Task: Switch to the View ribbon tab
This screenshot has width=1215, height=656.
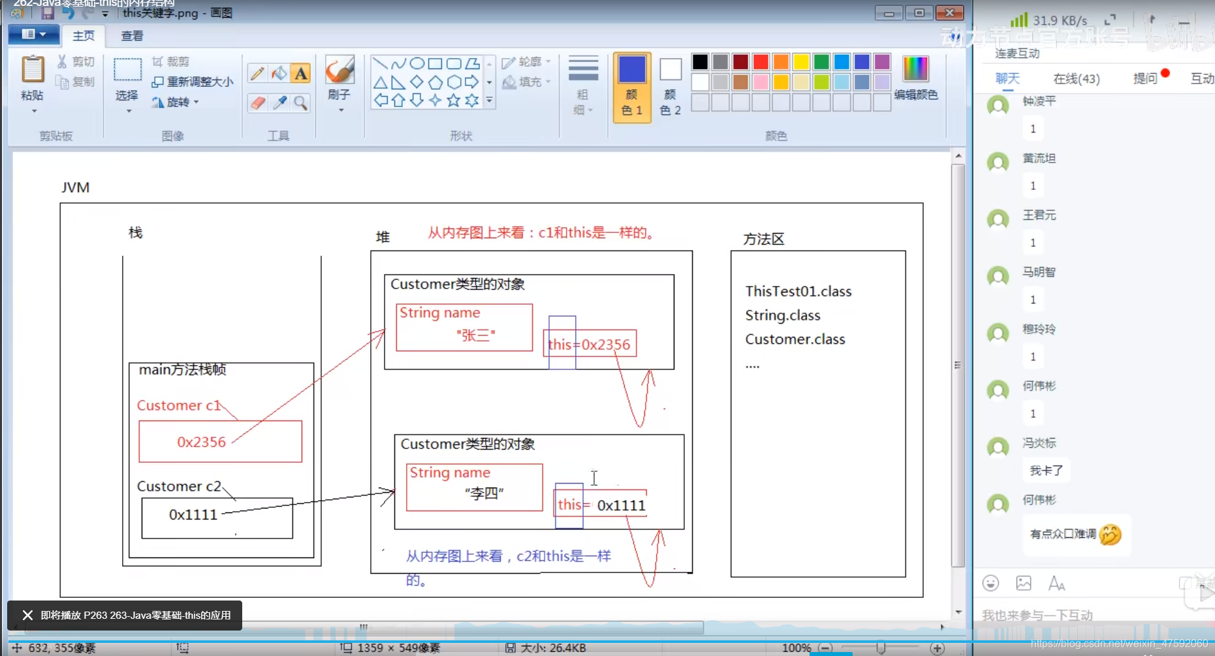Action: click(x=132, y=35)
